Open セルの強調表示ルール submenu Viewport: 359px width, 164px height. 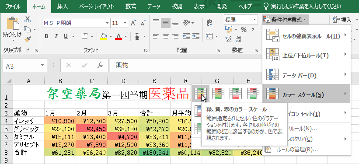pyautogui.click(x=307, y=36)
